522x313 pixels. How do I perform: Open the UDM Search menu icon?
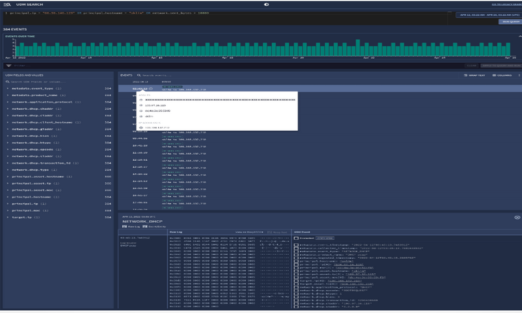click(x=7, y=5)
